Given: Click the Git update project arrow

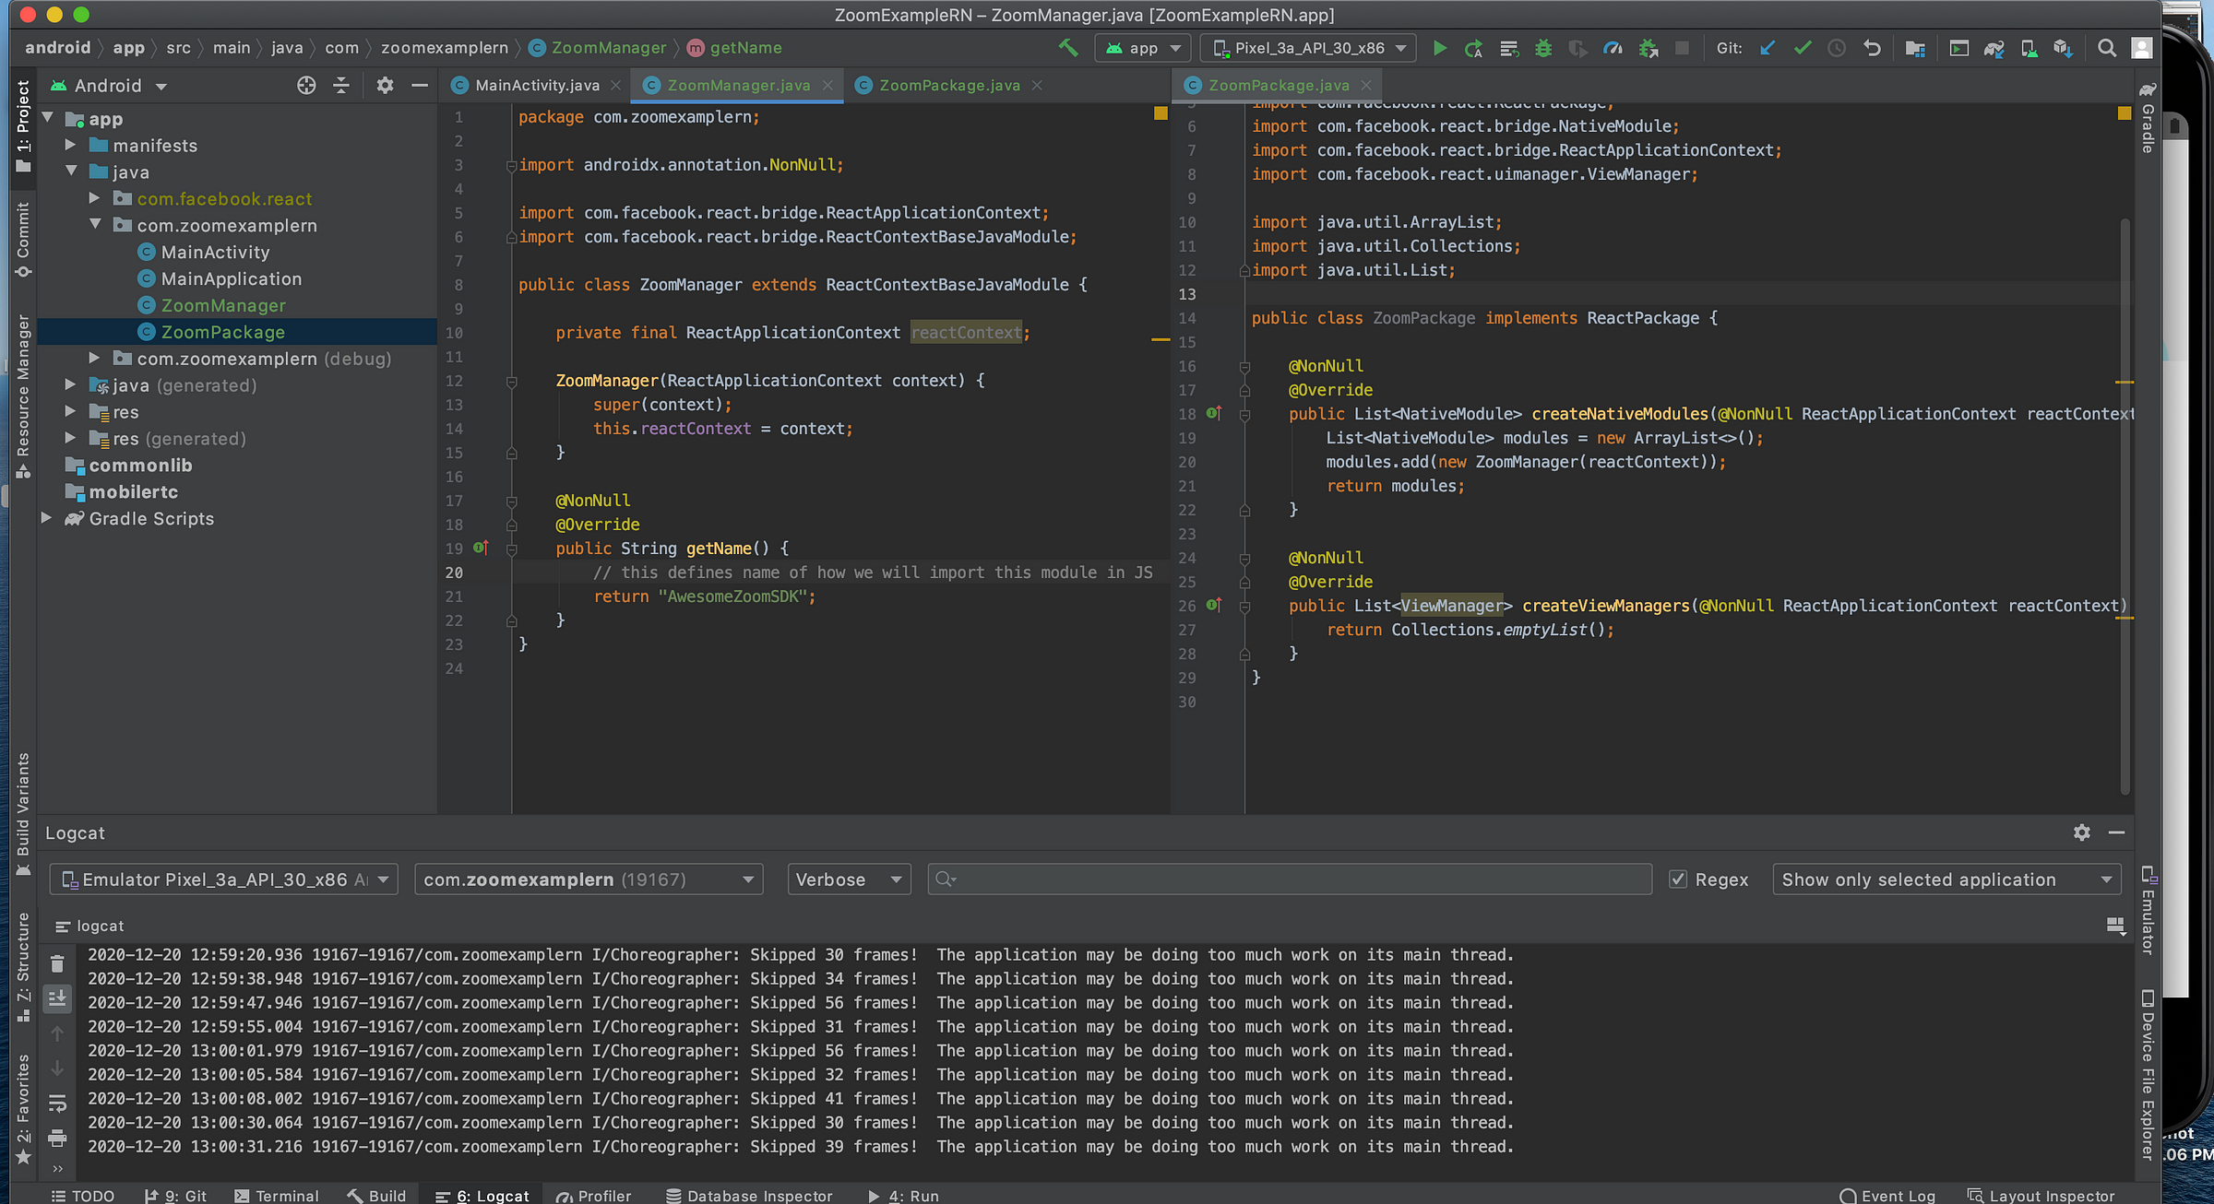Looking at the screenshot, I should [x=1767, y=48].
